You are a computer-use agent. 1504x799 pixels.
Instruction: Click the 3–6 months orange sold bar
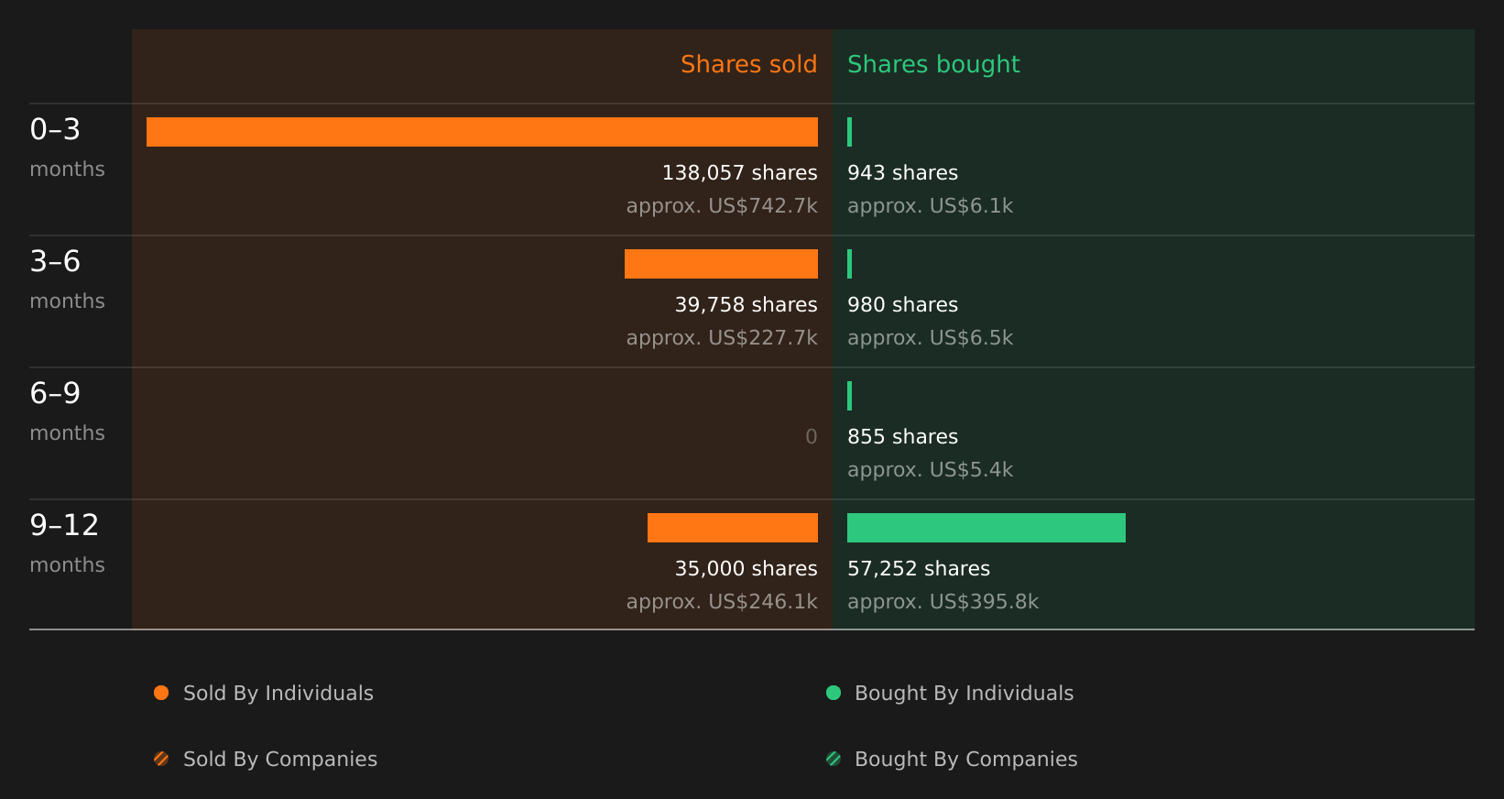tap(721, 264)
